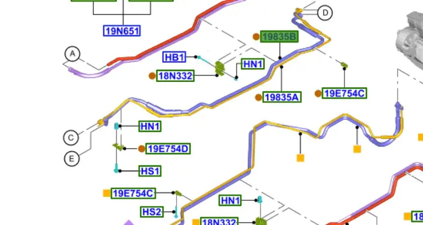The width and height of the screenshot is (423, 225).
Task: Select the HS2 hardware label
Action: [152, 212]
